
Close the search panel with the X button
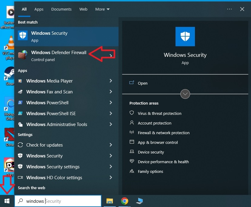(x=242, y=9)
